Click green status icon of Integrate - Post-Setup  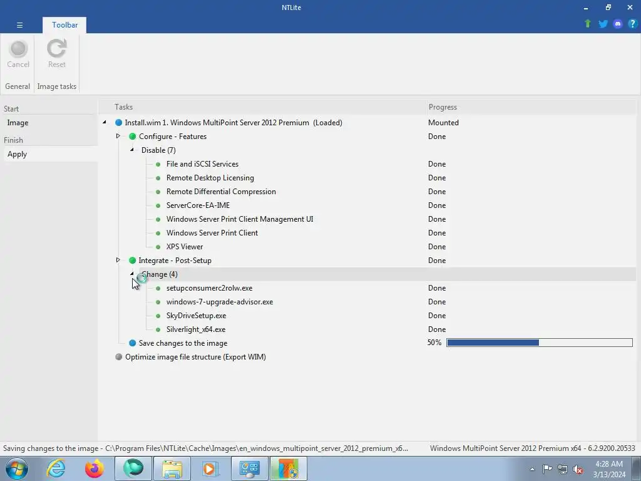pos(133,260)
